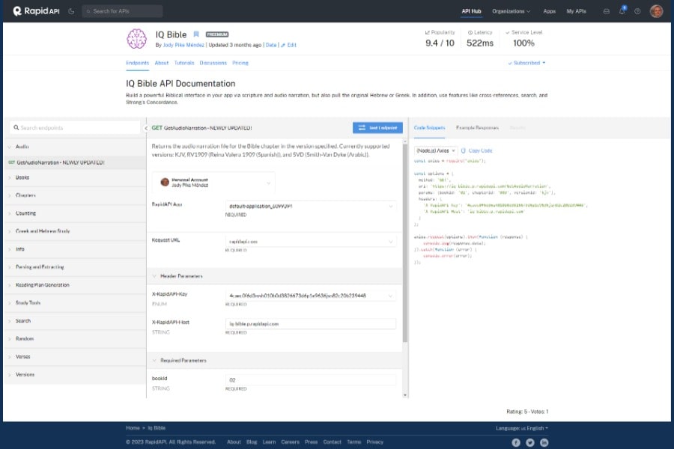Viewport: 674px width, 449px height.
Task: Open the Language English selector
Action: [x=522, y=428]
